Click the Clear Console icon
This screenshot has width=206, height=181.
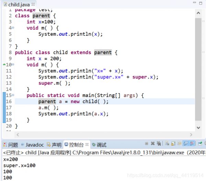167,144
